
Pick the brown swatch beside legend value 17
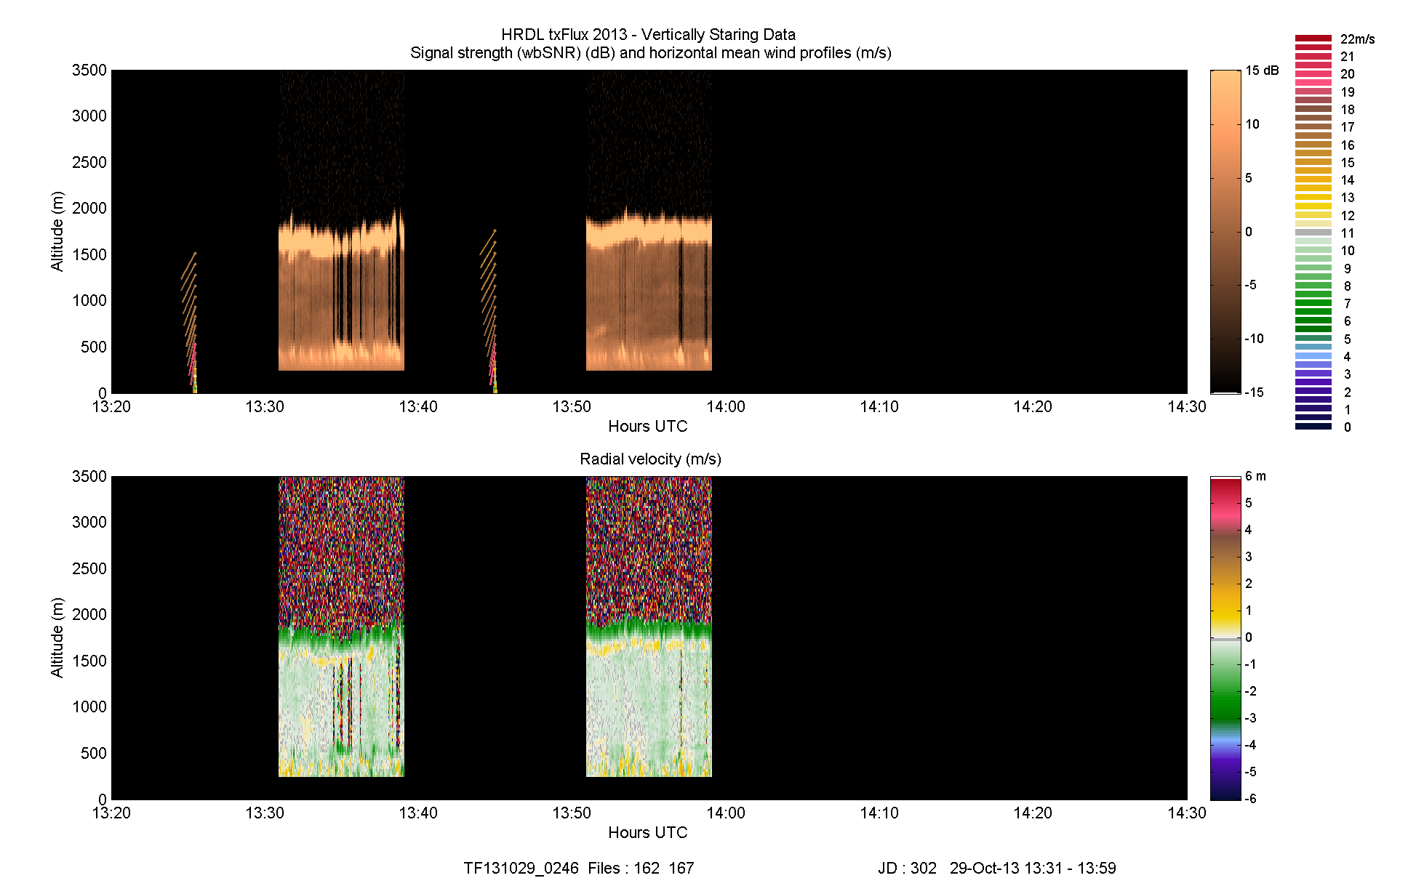click(x=1313, y=126)
